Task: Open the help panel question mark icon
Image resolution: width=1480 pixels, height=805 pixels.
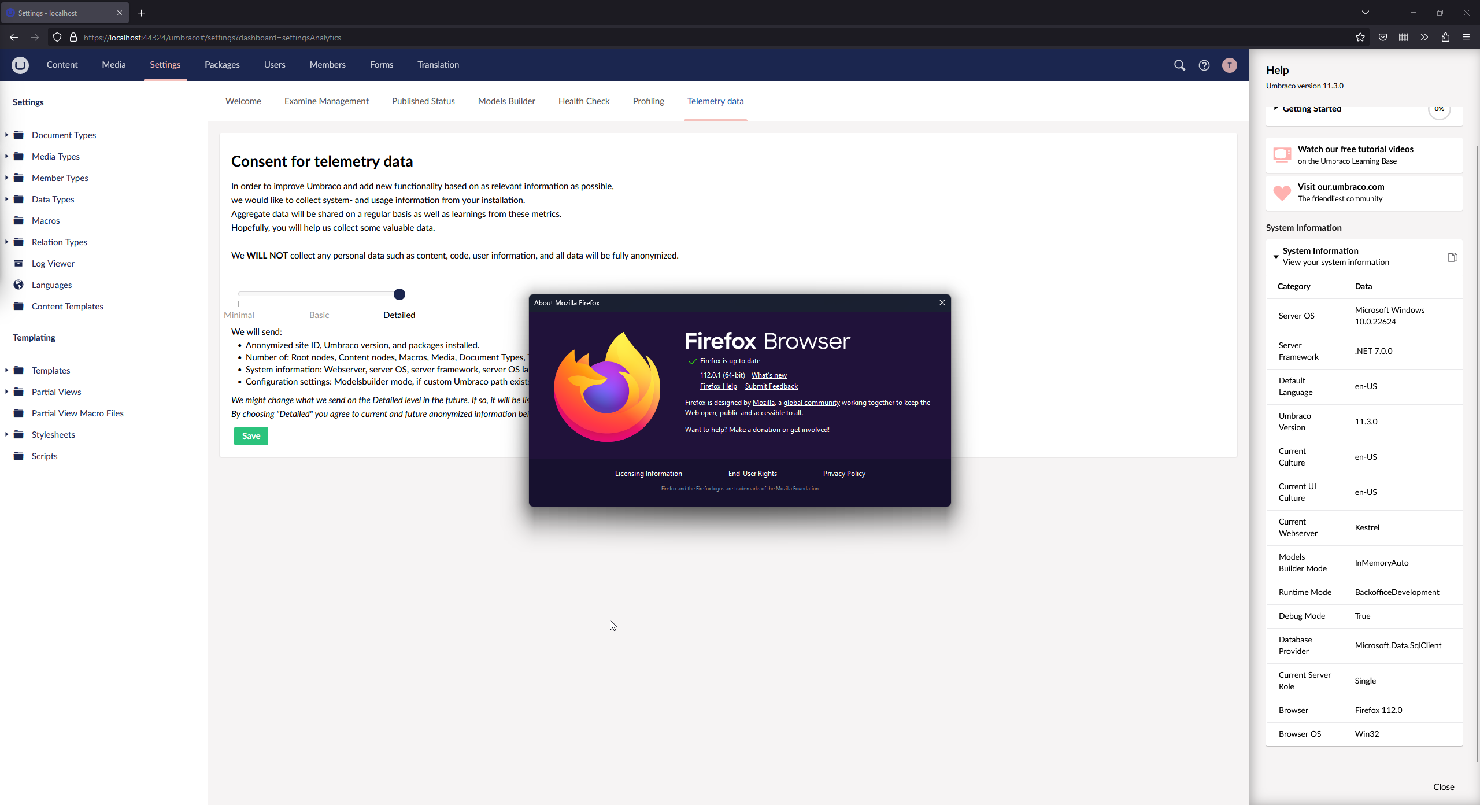Action: pos(1204,65)
